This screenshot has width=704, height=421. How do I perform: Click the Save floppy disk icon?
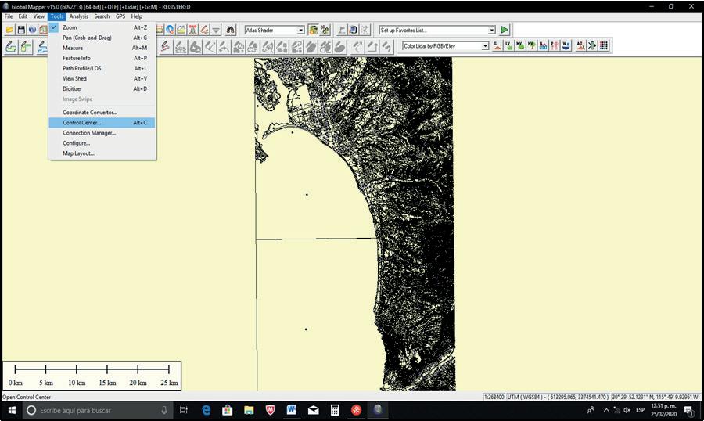[x=21, y=30]
